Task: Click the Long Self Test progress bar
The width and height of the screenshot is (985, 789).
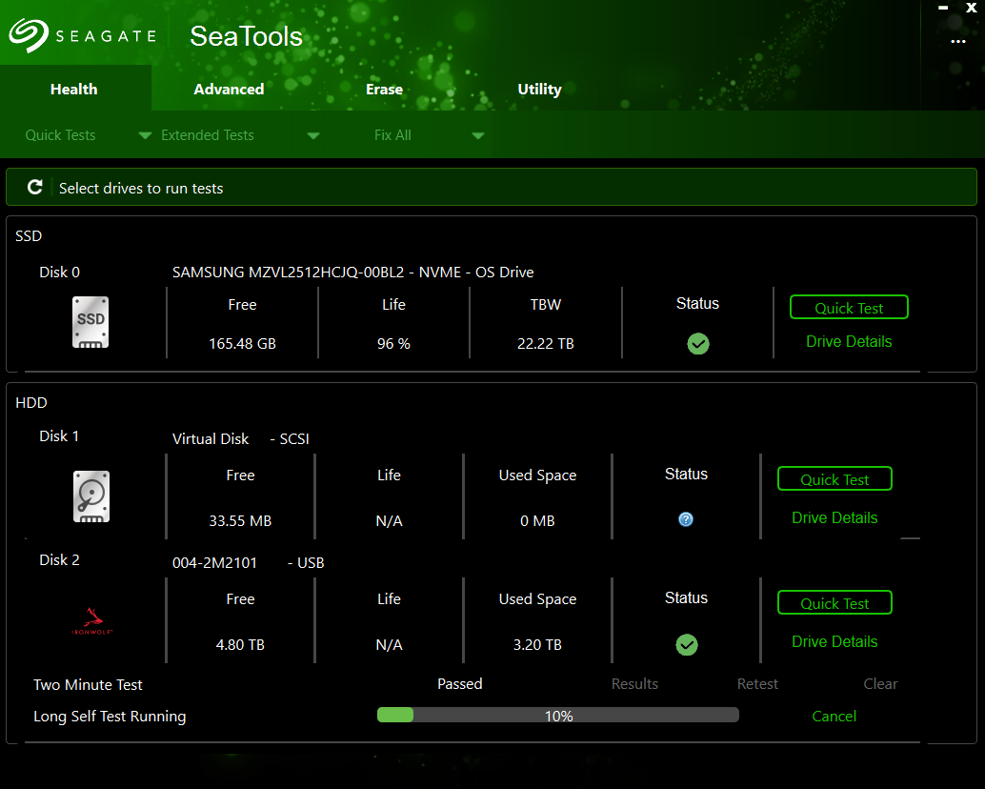Action: coord(557,716)
